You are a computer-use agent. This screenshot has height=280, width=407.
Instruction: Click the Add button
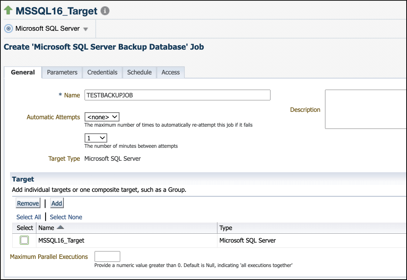point(56,203)
